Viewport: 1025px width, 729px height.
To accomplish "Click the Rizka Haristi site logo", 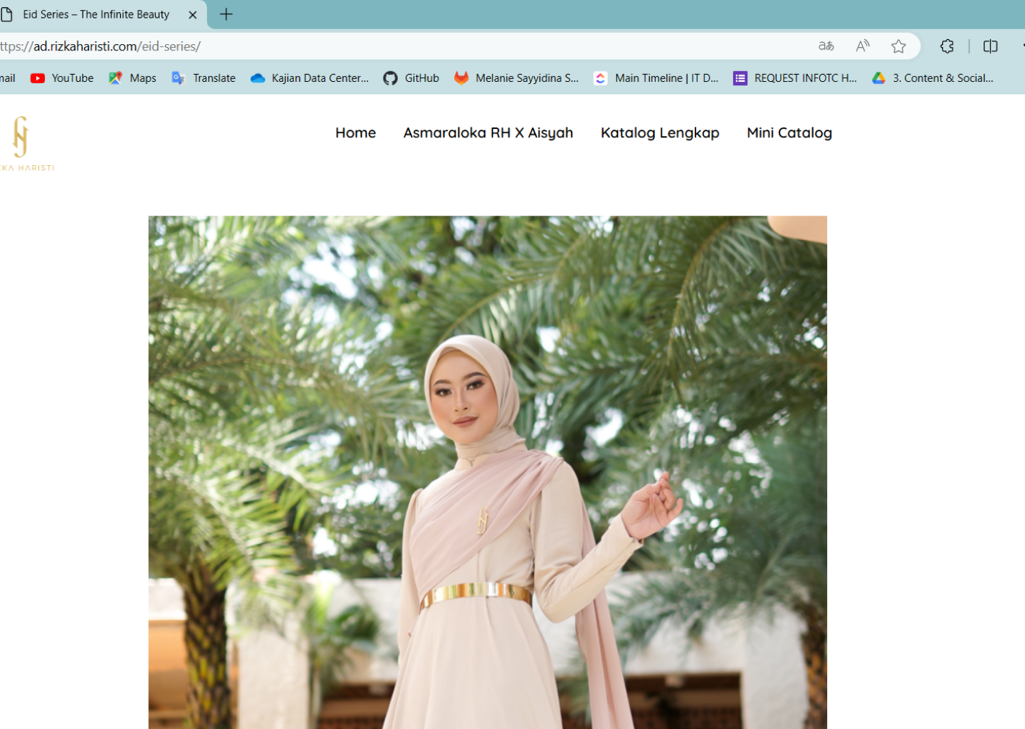I will click(x=26, y=143).
